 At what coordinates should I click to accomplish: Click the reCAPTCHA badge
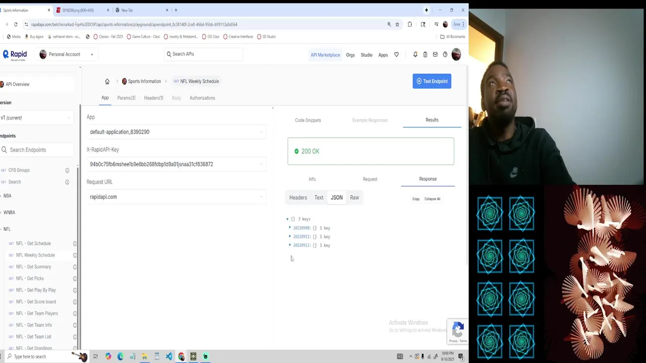coord(458,332)
